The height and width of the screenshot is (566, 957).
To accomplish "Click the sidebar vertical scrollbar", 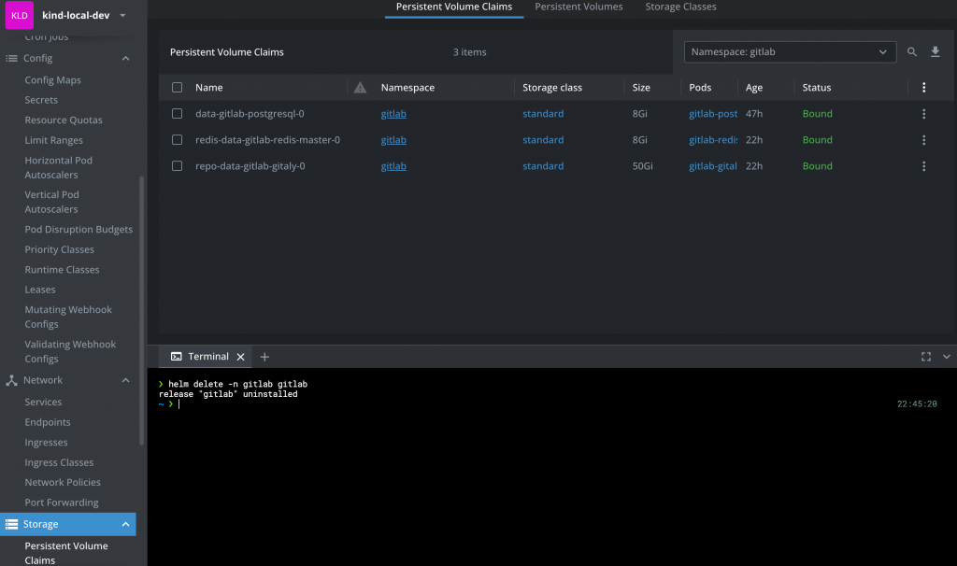I will (142, 311).
